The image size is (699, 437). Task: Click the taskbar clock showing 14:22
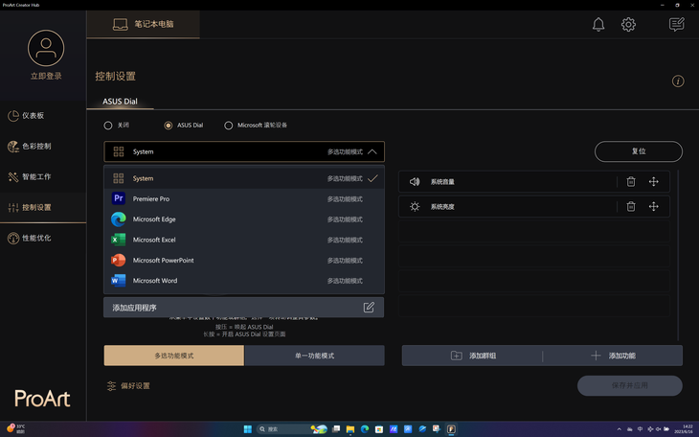(x=685, y=429)
